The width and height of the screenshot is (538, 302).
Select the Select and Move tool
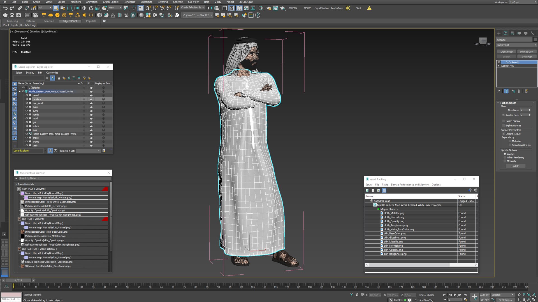(x=84, y=8)
